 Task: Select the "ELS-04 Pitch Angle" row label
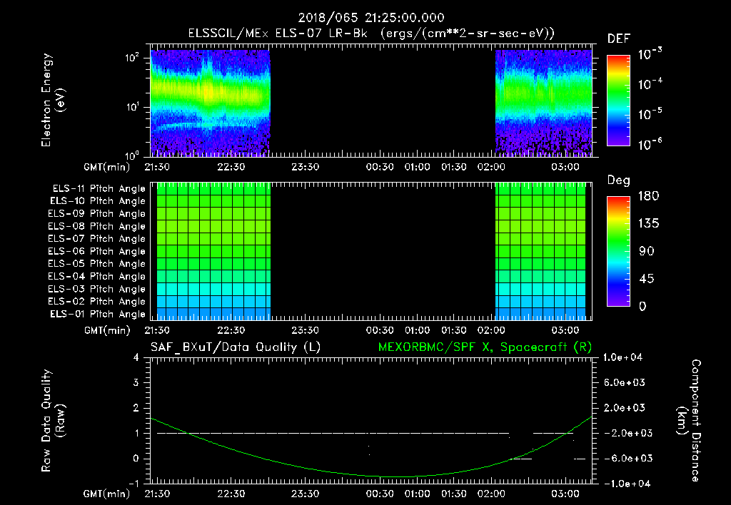click(x=97, y=277)
